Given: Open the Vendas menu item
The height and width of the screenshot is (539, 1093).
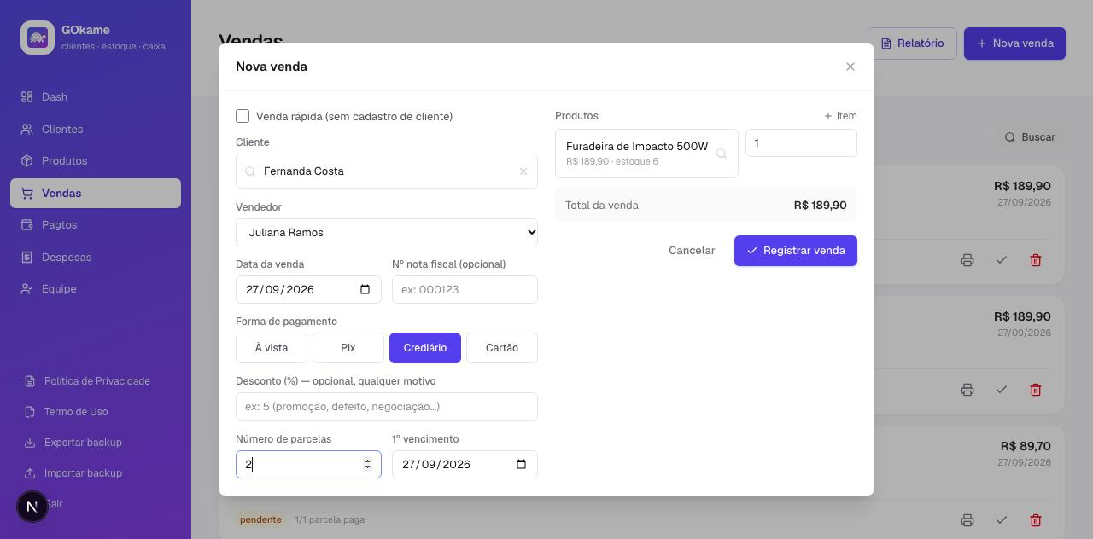Looking at the screenshot, I should pos(96,194).
